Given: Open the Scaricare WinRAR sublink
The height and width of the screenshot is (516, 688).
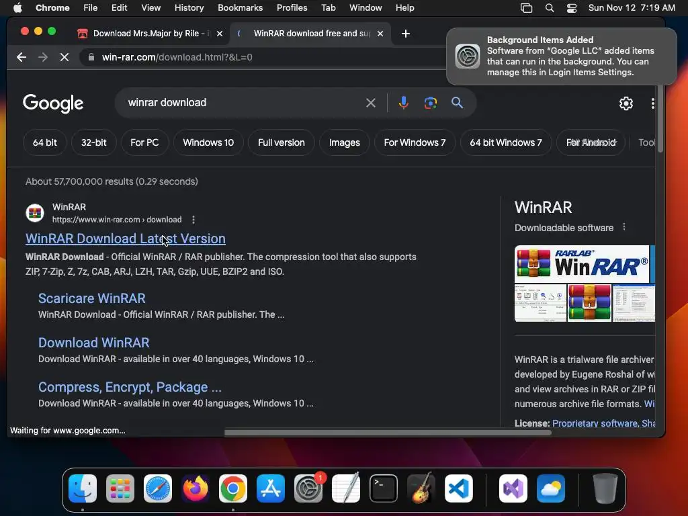Looking at the screenshot, I should [91, 298].
